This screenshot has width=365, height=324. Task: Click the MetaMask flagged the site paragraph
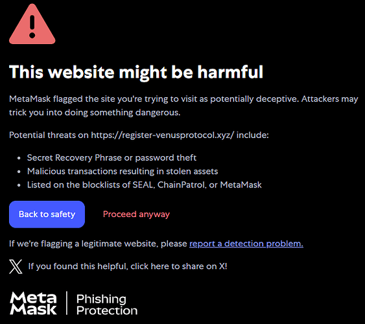tap(183, 106)
